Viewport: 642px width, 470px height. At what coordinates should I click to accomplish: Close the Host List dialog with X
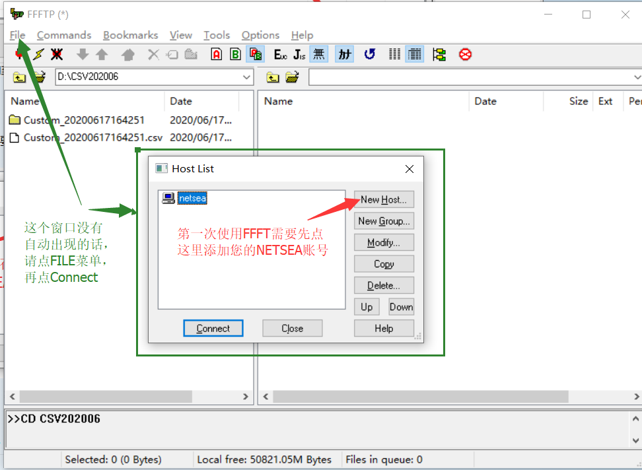click(410, 169)
